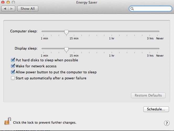Click the Display sleep slider thumb
174x131 pixels.
click(x=66, y=50)
